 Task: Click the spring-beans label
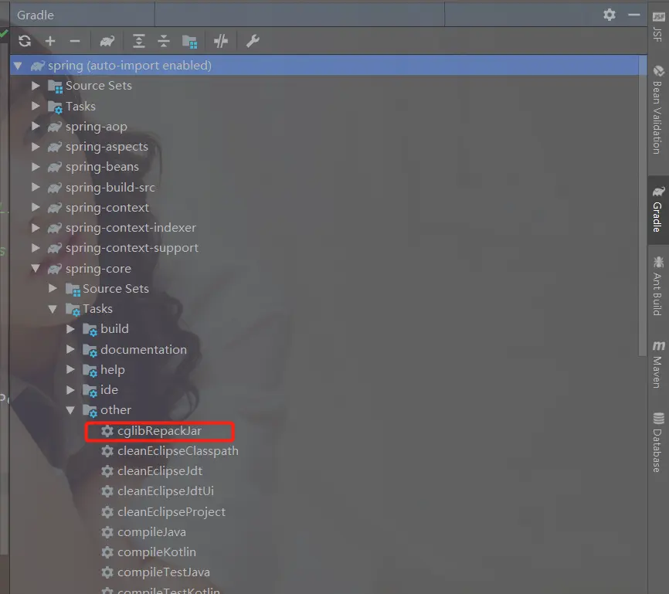tap(103, 167)
